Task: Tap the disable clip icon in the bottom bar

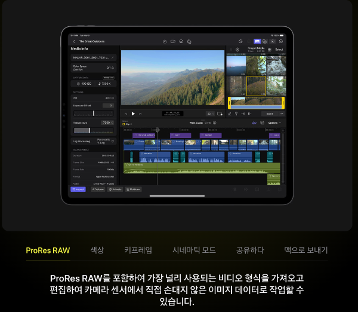Action: click(x=246, y=189)
